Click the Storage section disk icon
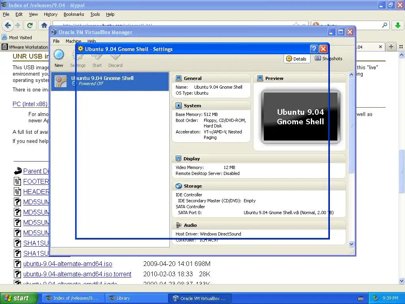 (178, 186)
